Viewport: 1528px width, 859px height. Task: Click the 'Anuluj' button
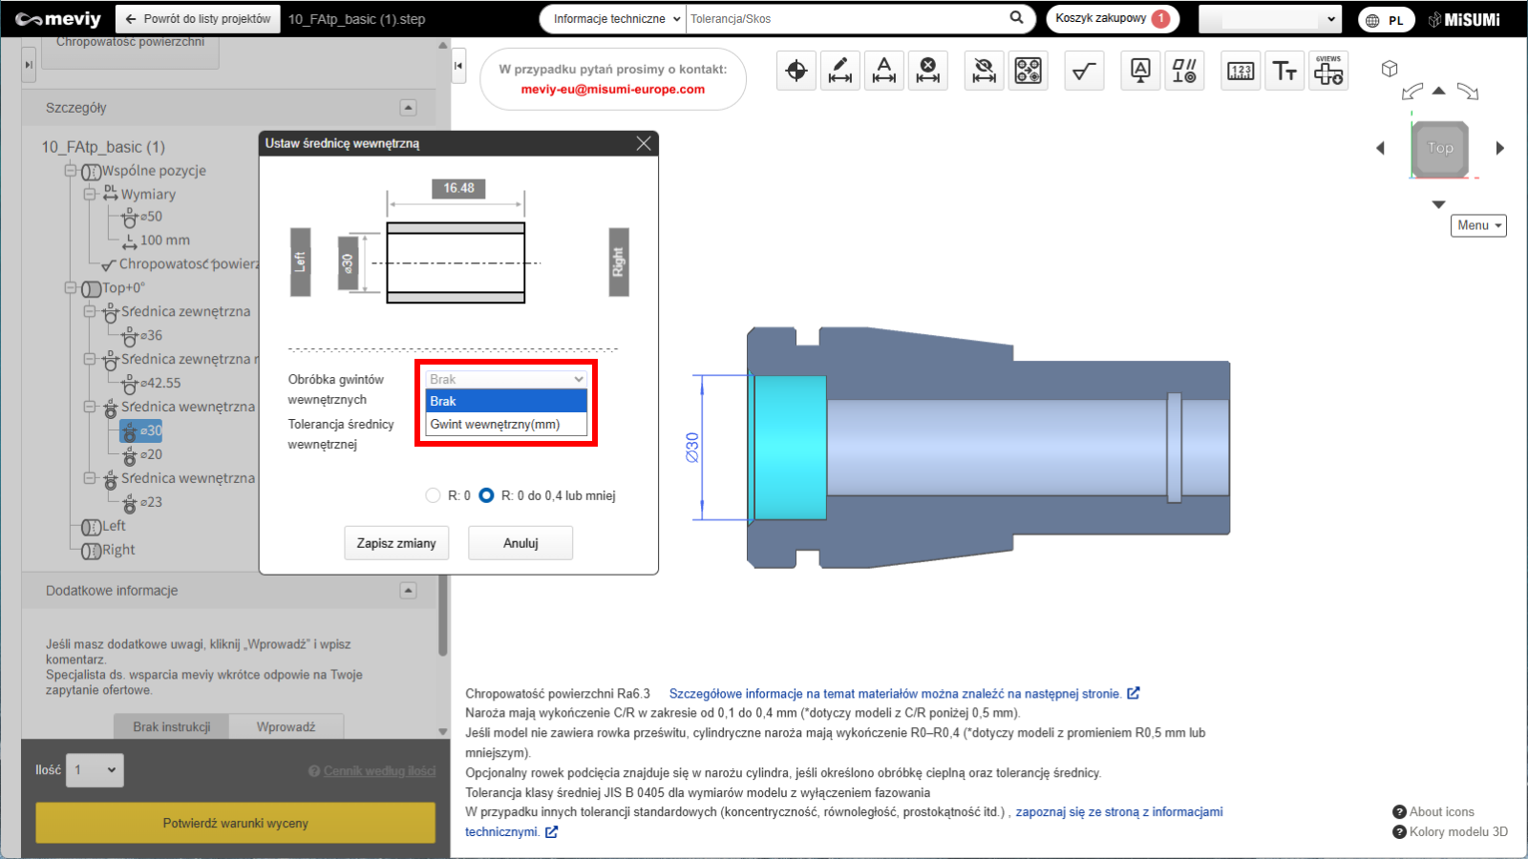pos(520,543)
